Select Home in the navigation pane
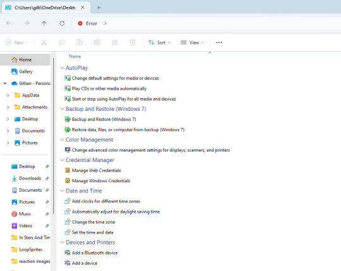This screenshot has width=341, height=271. click(25, 60)
